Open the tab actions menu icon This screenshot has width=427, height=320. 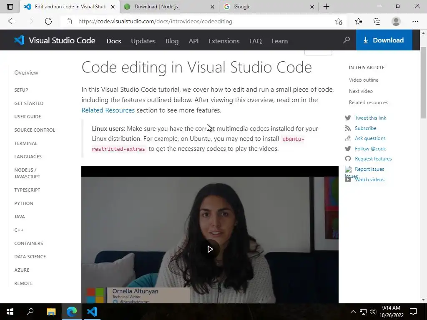click(10, 7)
